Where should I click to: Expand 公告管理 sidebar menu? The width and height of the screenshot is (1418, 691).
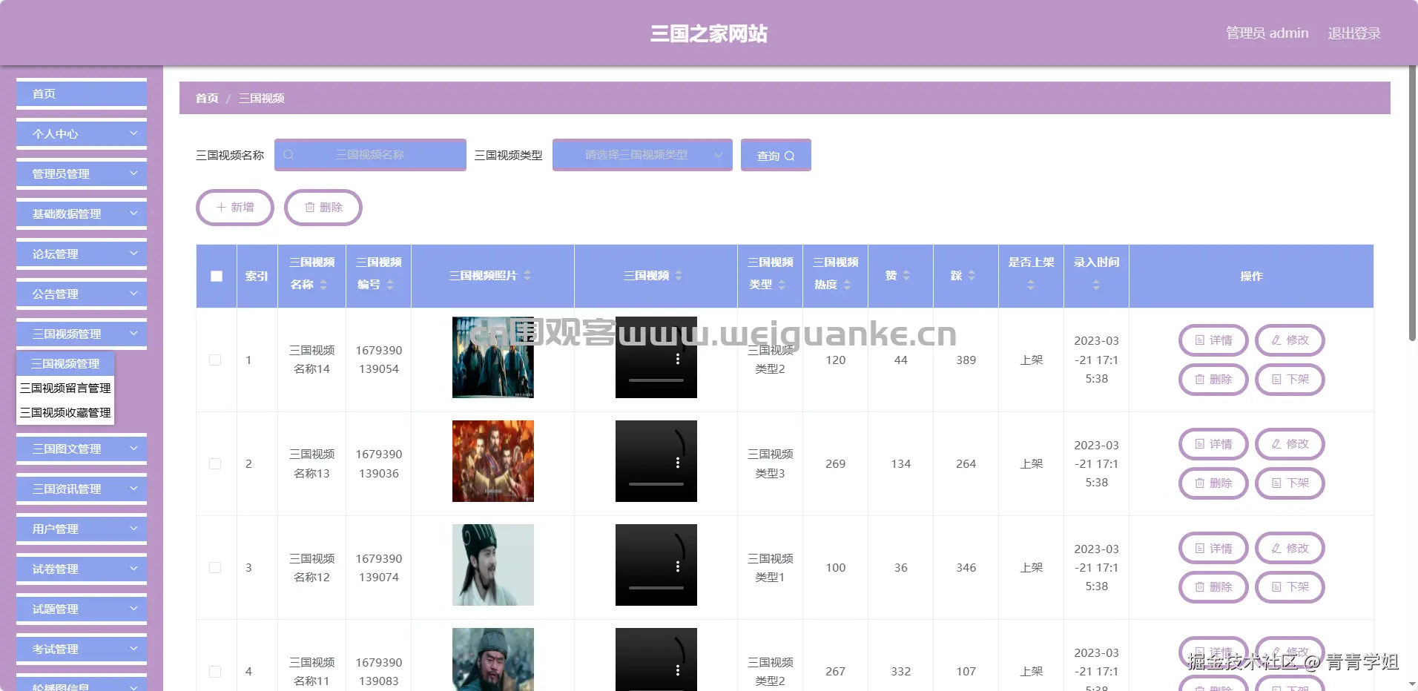pyautogui.click(x=82, y=294)
